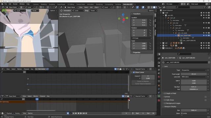Open the Window menu

[22, 4]
